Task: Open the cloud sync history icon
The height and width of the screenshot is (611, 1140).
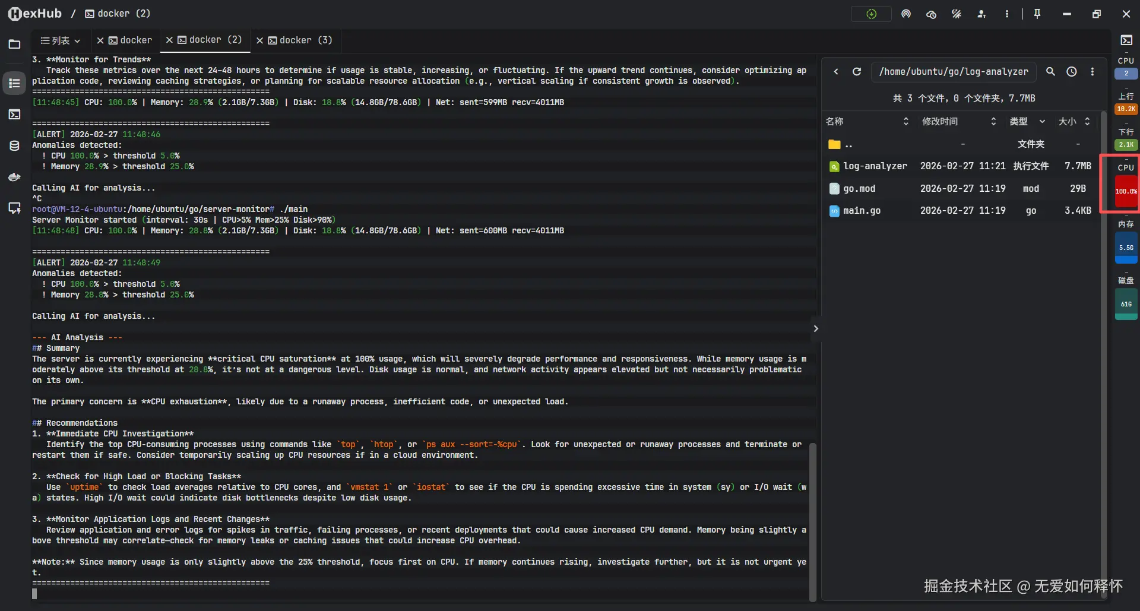Action: pos(931,14)
